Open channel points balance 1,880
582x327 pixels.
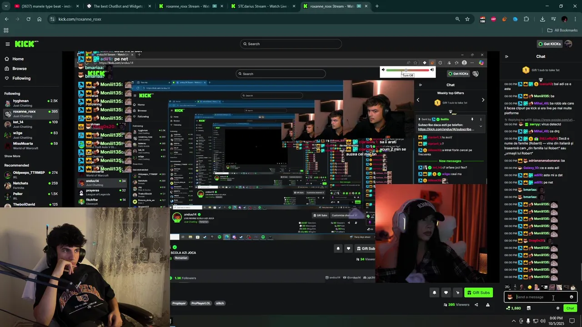tap(513, 308)
